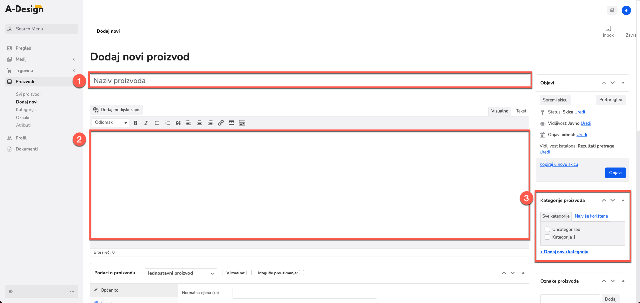Focus the Naziv proizvoda title field
640x303 pixels.
[310, 80]
